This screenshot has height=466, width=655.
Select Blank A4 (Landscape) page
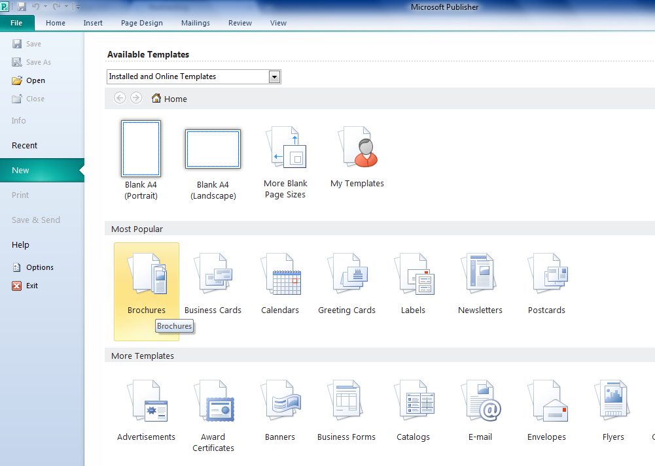tap(213, 165)
